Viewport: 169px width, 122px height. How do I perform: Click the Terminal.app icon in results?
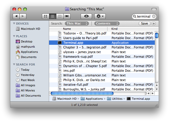tap(60, 42)
